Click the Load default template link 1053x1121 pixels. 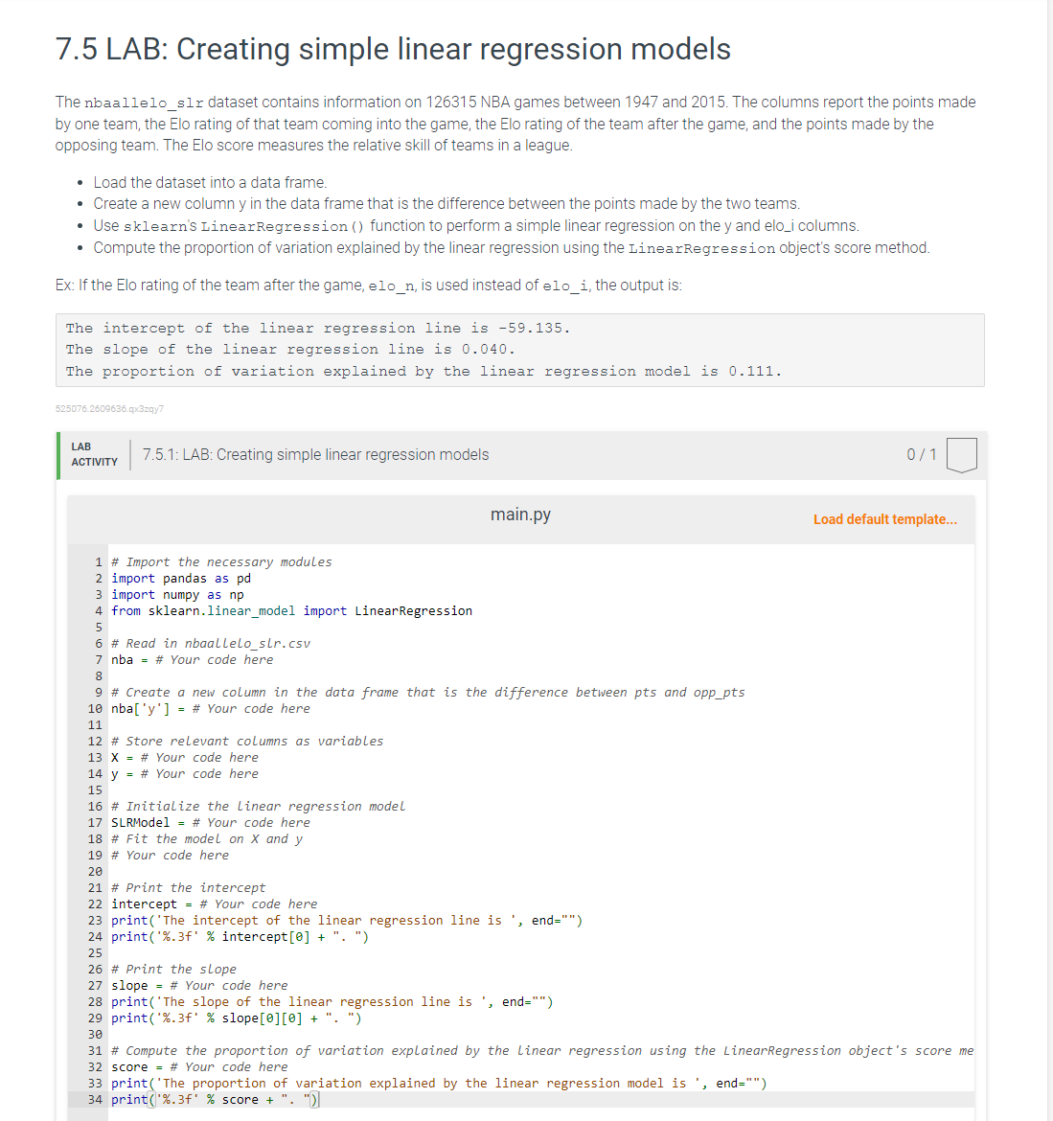click(885, 519)
